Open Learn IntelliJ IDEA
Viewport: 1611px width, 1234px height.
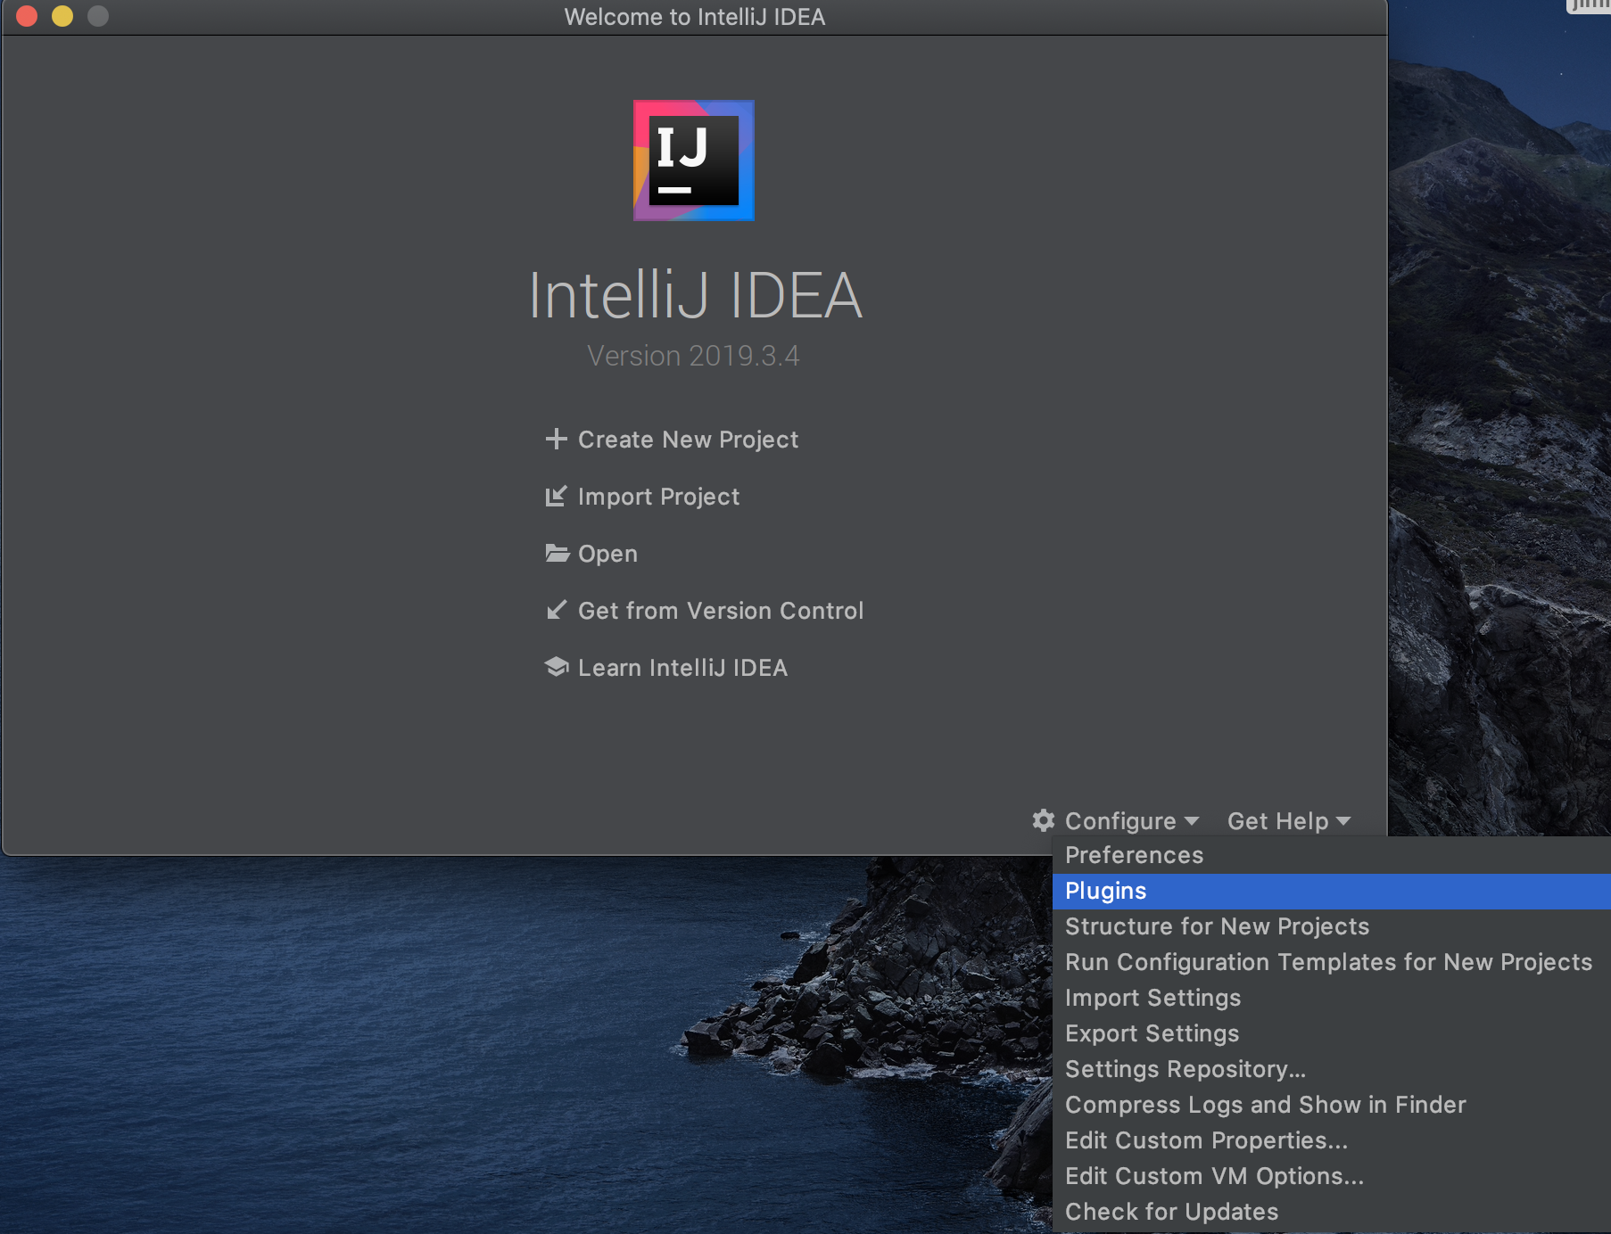(x=682, y=668)
